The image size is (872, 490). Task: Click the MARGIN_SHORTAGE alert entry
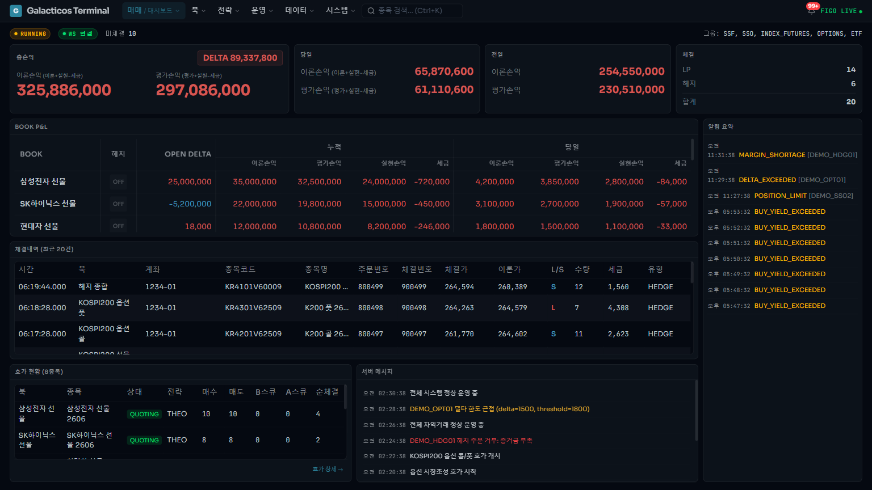[x=772, y=155]
